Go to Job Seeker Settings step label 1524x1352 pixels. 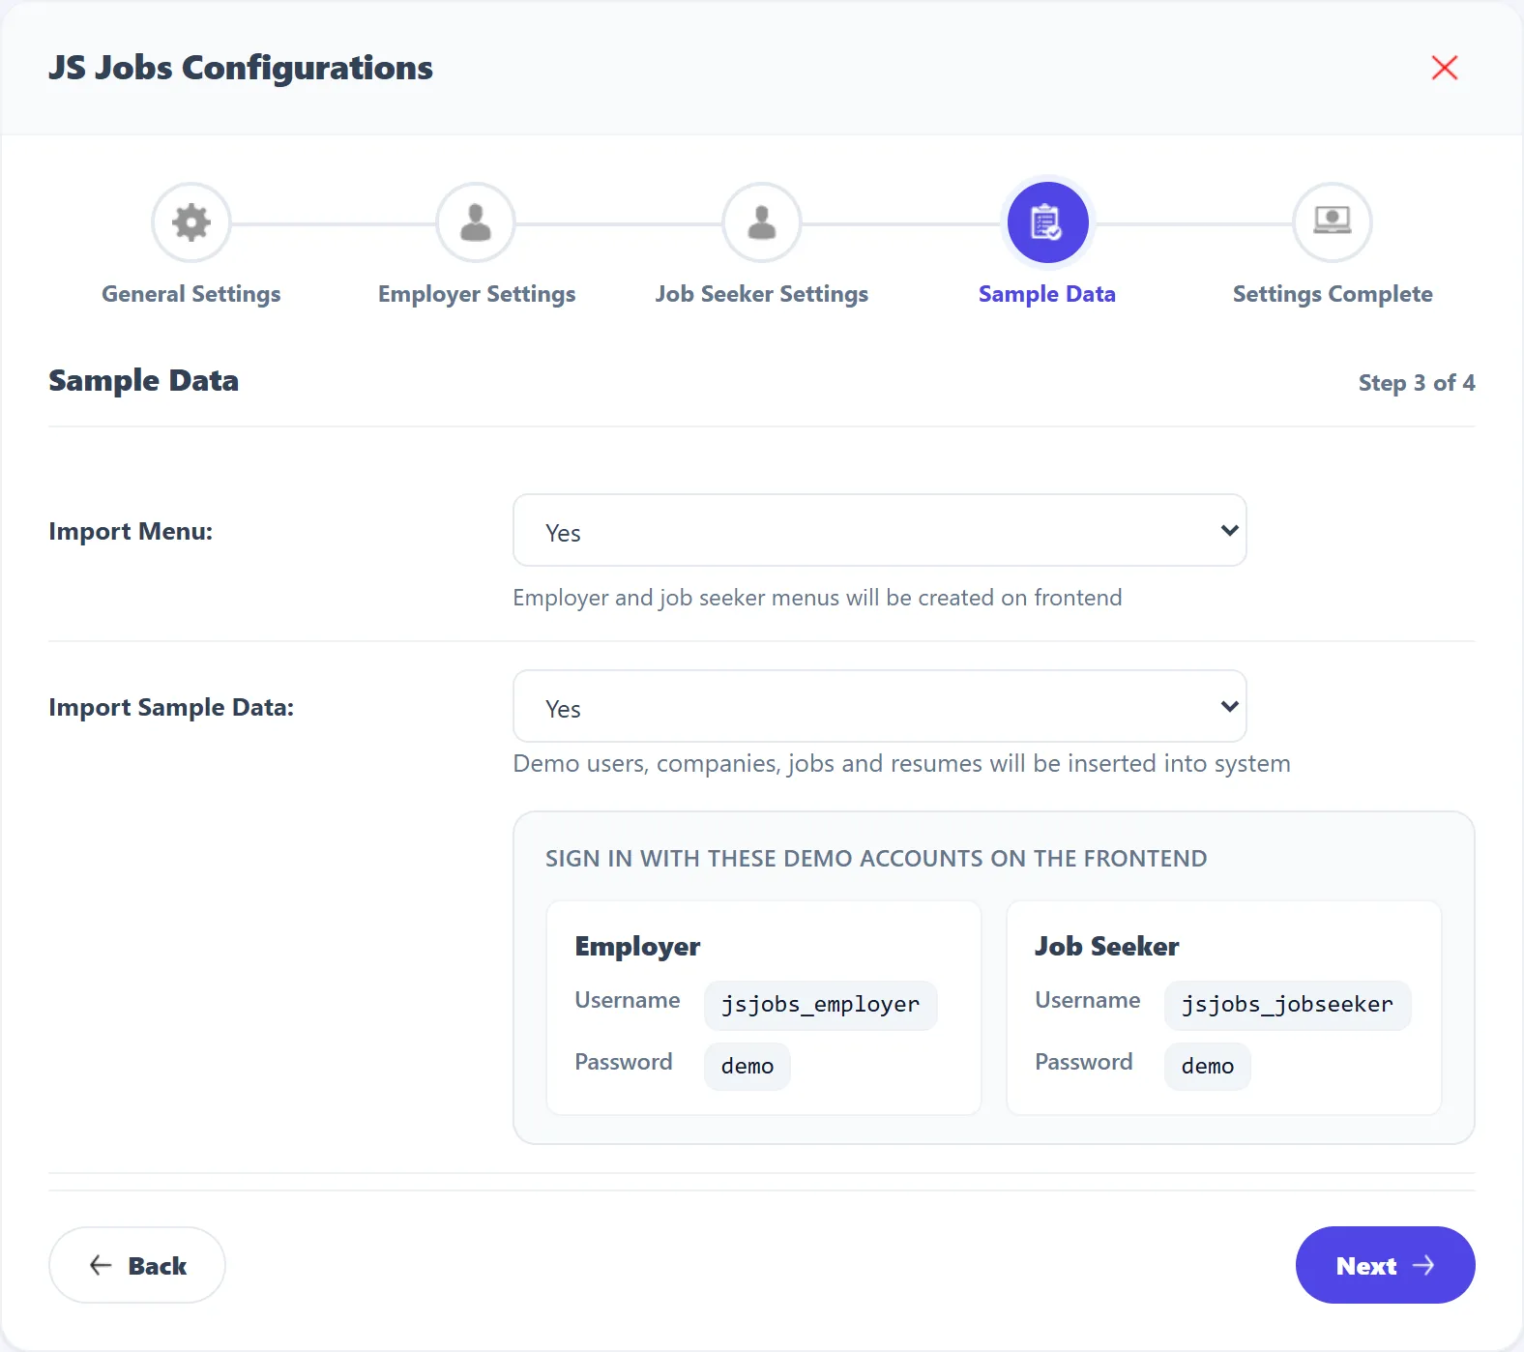point(762,294)
